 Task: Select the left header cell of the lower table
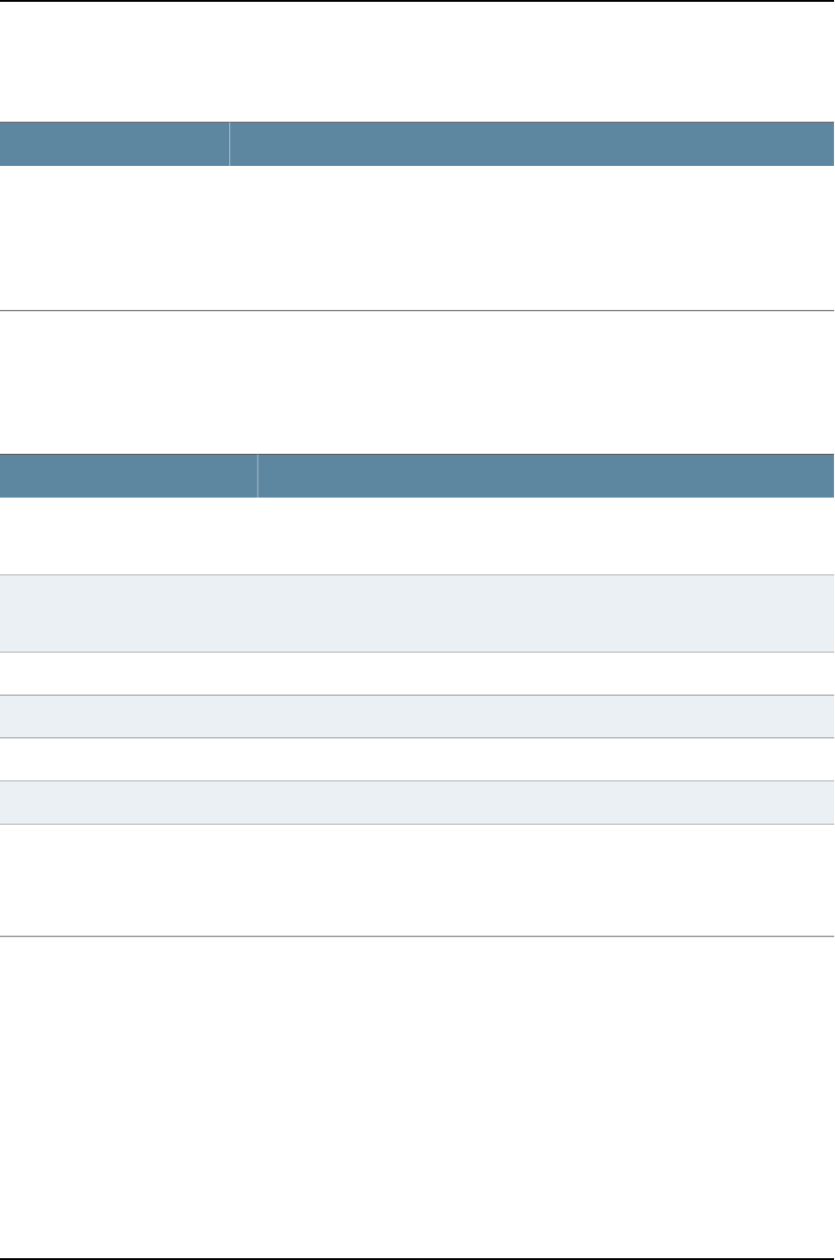[128, 476]
